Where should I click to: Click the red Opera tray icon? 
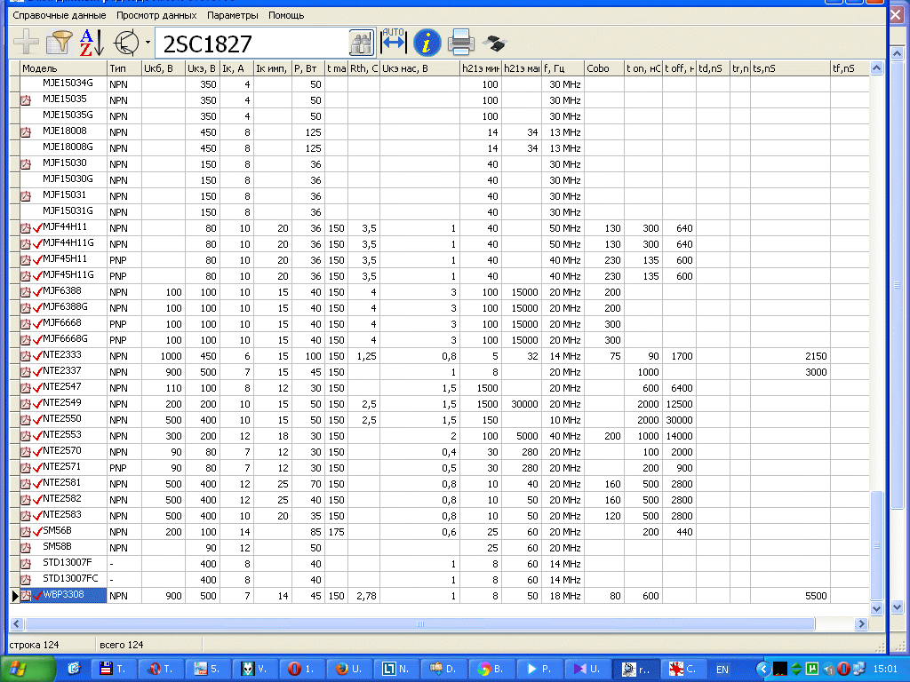[844, 670]
